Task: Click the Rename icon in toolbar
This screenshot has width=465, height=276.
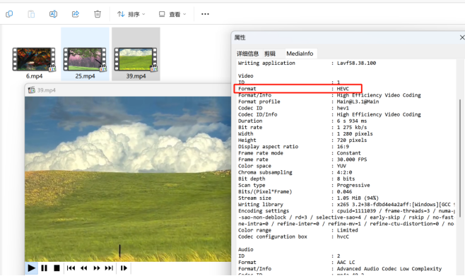Action: coord(54,14)
